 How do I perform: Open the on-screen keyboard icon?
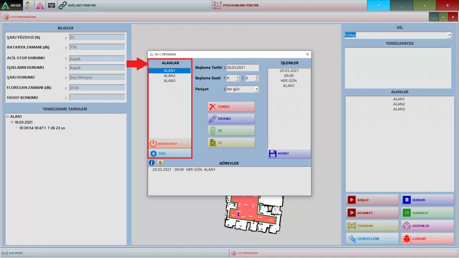(x=52, y=5)
